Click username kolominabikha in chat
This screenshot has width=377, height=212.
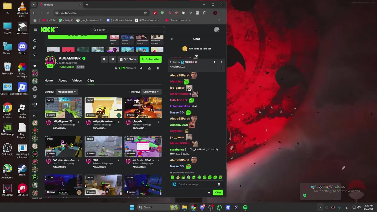[x=180, y=106]
